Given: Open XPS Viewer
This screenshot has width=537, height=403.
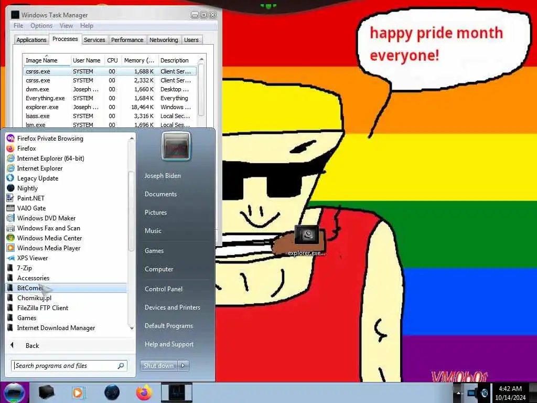Looking at the screenshot, I should [x=27, y=258].
